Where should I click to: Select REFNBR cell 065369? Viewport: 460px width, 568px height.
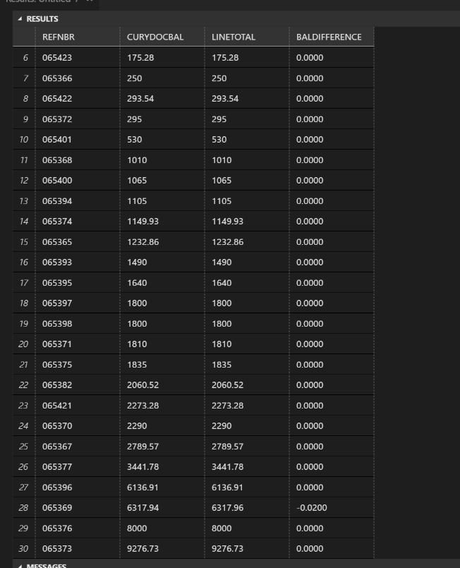[x=56, y=507]
